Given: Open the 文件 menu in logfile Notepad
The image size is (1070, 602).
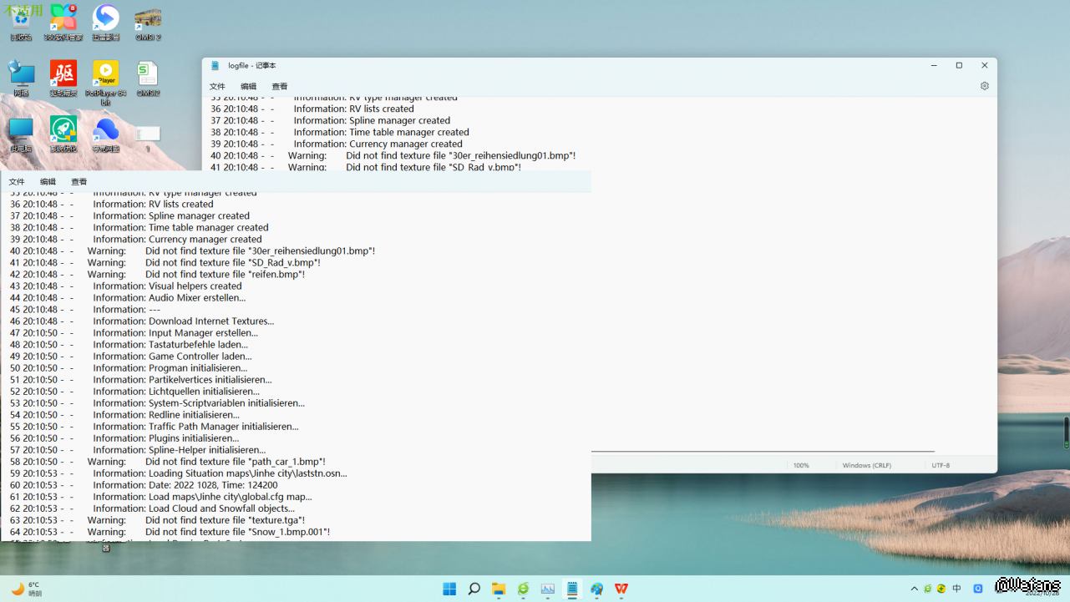Looking at the screenshot, I should (217, 86).
